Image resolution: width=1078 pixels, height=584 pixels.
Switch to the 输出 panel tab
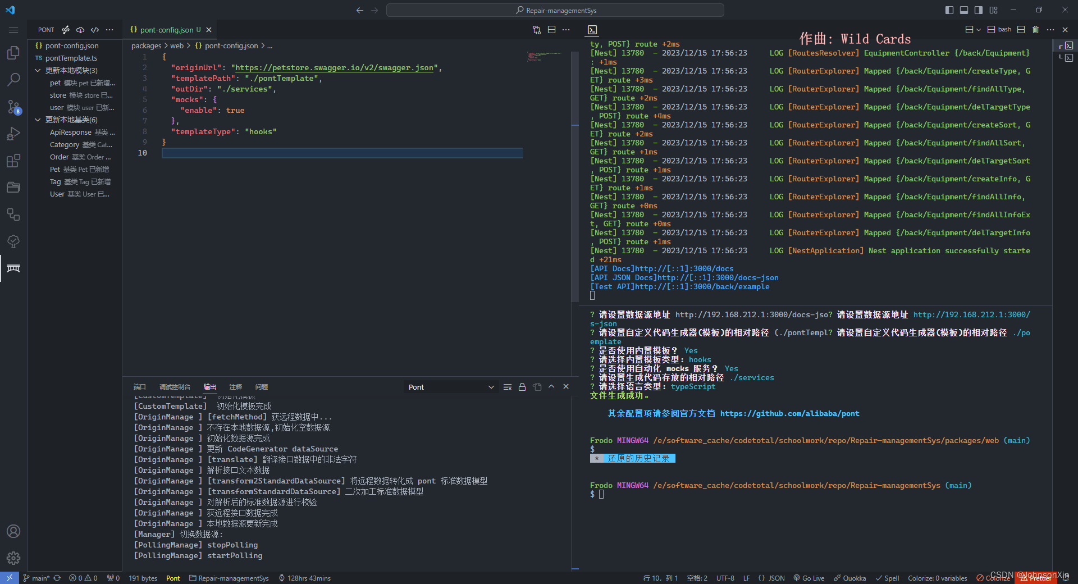coord(209,387)
